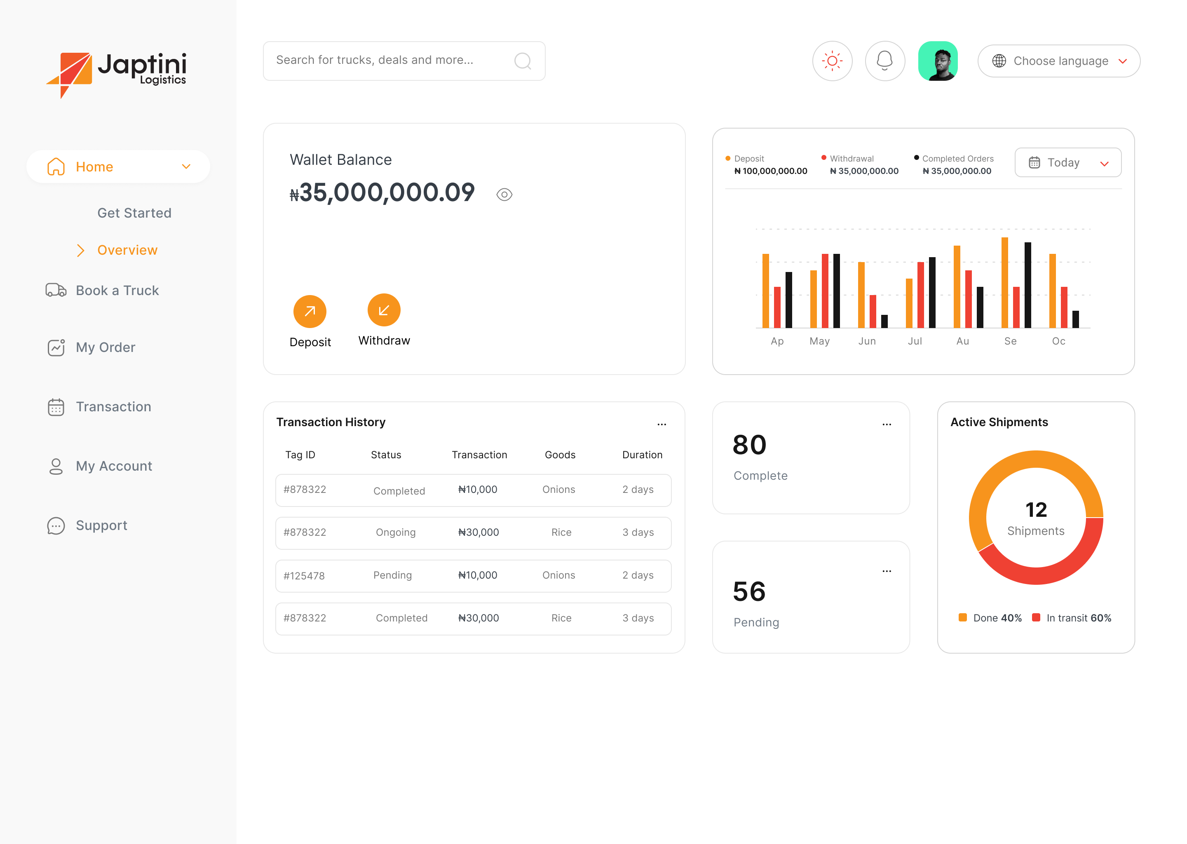Click the orange Withdraw arrow button
This screenshot has height=844, width=1187.
pos(384,310)
